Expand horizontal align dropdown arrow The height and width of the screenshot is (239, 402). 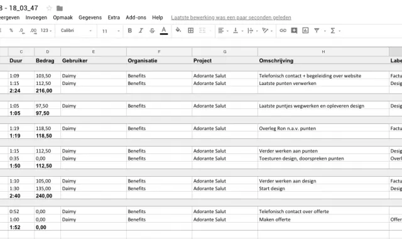227,31
